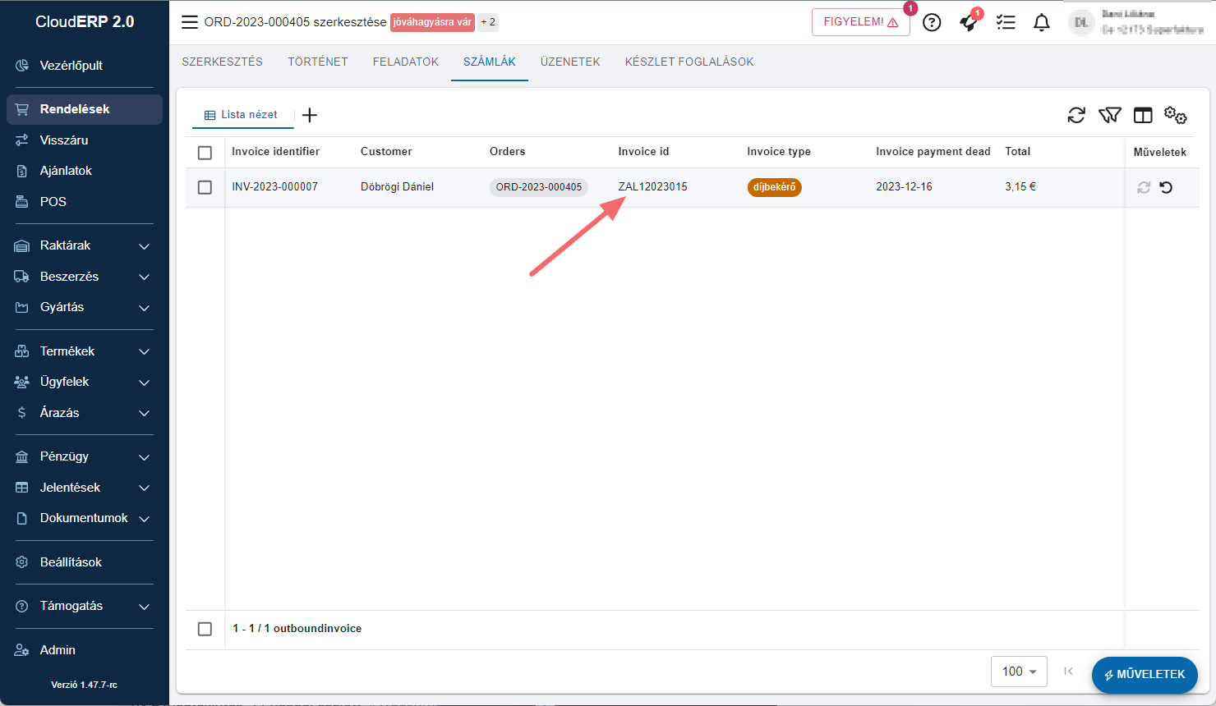This screenshot has height=706, width=1216.
Task: Expand the Beszerzés menu chevron
Action: [x=145, y=277]
